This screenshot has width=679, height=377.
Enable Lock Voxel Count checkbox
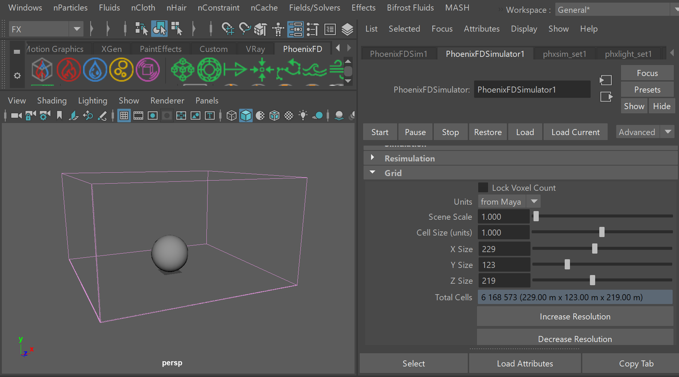click(x=483, y=187)
